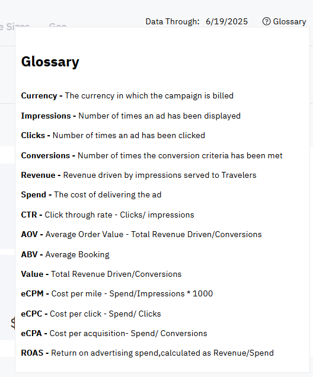Click the Data Through label
The height and width of the screenshot is (377, 313).
pyautogui.click(x=173, y=21)
